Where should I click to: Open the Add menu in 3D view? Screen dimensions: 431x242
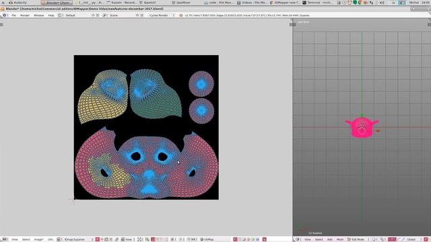[330, 239]
